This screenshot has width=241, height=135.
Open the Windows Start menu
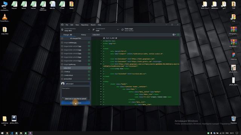pos(2,133)
